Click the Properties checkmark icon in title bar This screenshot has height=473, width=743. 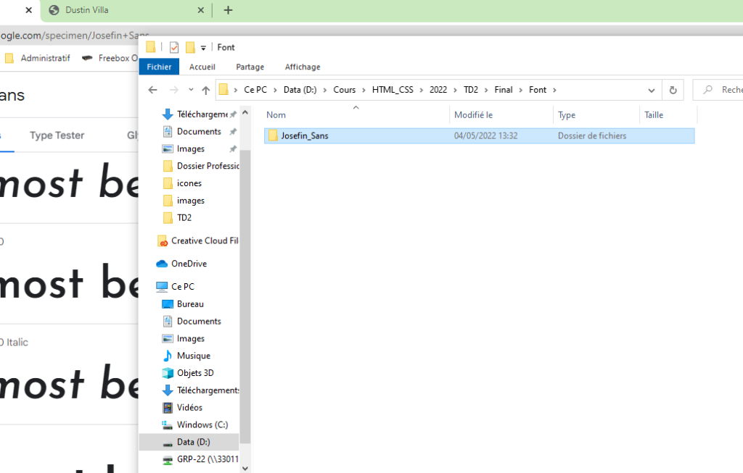coord(174,47)
